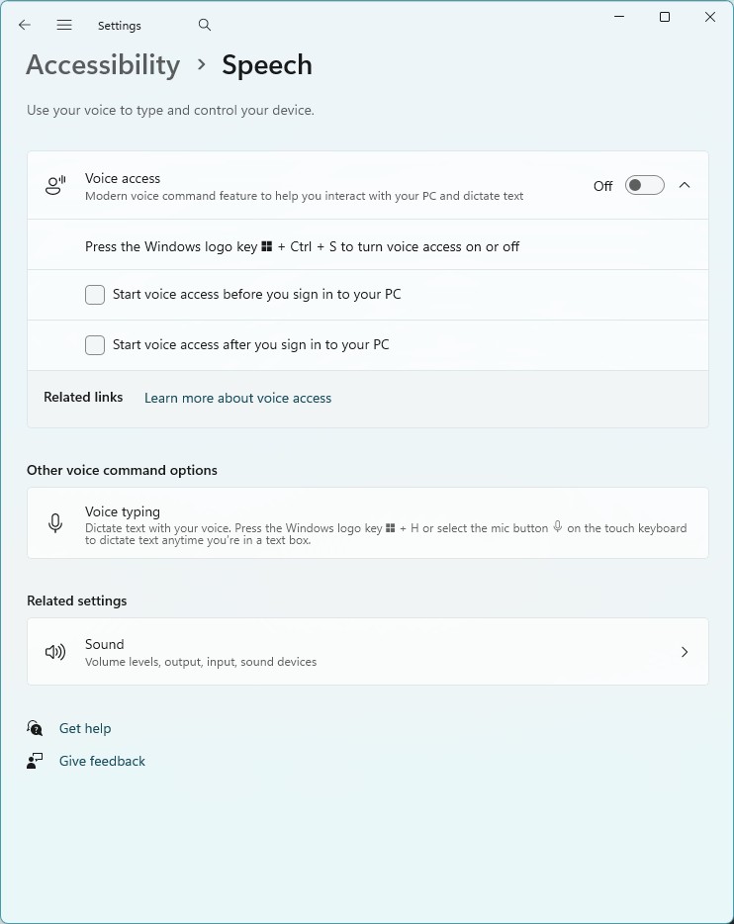Click the Voice typing microphone icon
Screen dimensions: 734x924
pyautogui.click(x=55, y=523)
